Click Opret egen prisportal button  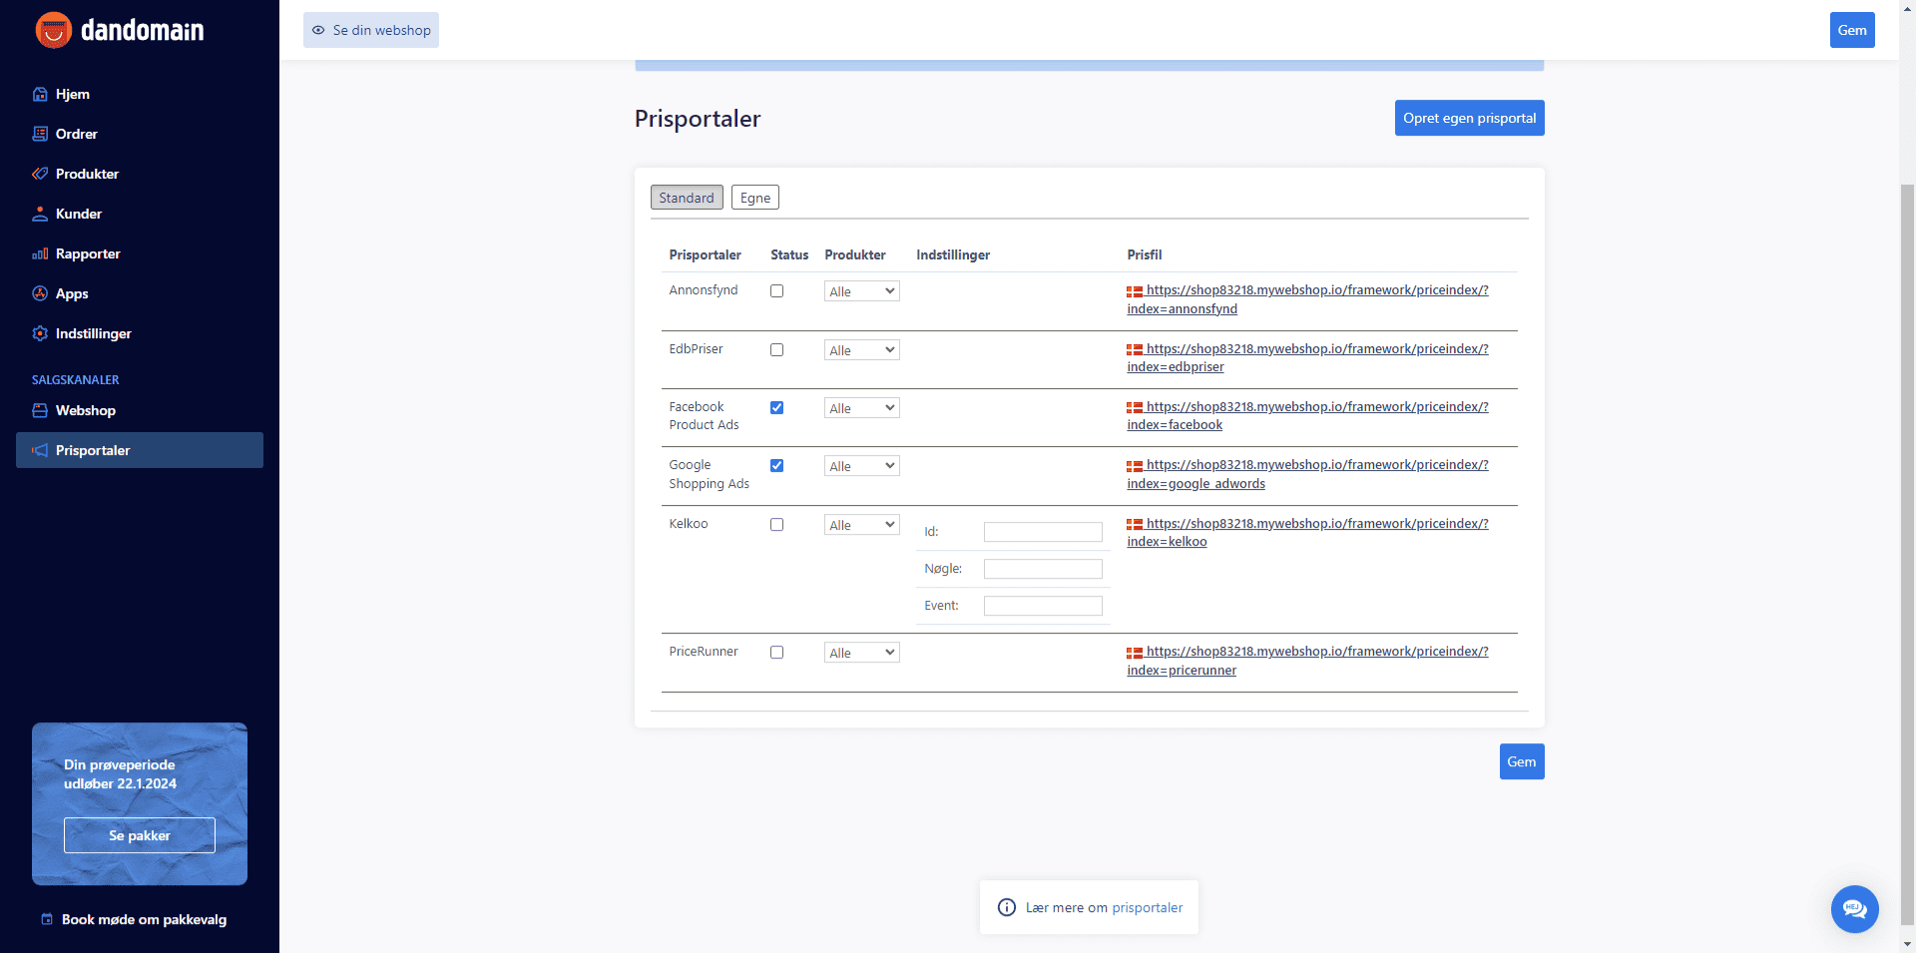[1469, 118]
